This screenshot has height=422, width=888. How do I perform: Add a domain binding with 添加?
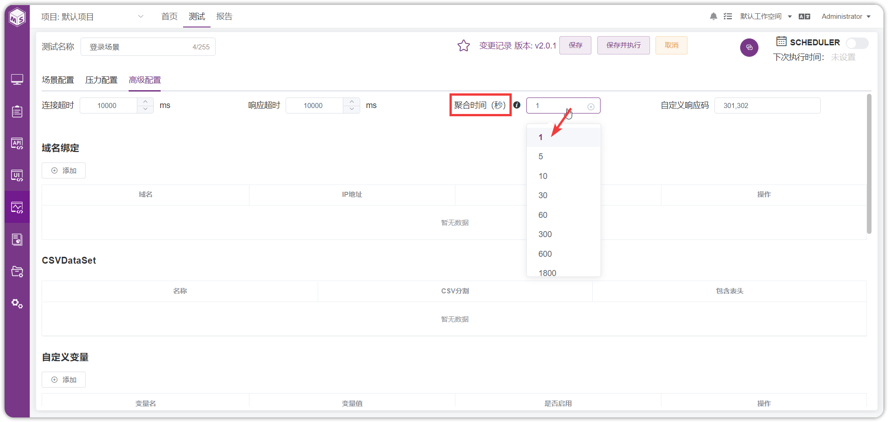64,171
